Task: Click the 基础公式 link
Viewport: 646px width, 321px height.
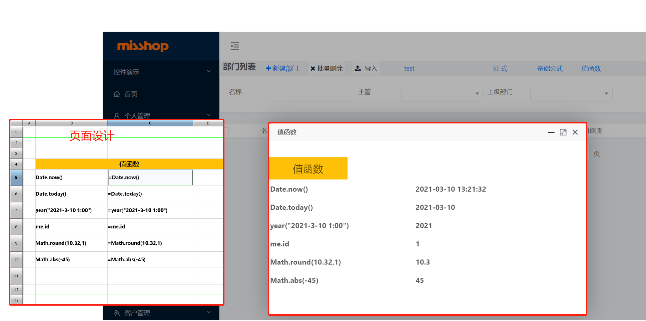Action: (550, 68)
